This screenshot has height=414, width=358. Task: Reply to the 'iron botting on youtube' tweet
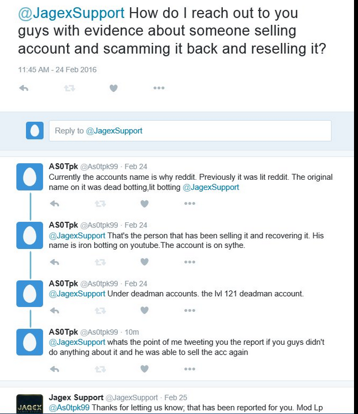coord(55,262)
